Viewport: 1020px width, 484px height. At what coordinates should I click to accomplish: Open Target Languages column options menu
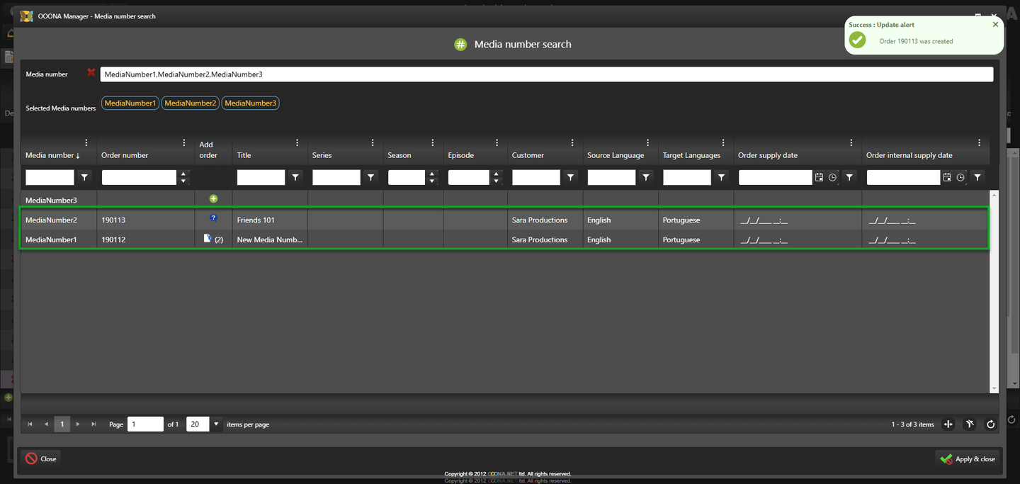(722, 142)
